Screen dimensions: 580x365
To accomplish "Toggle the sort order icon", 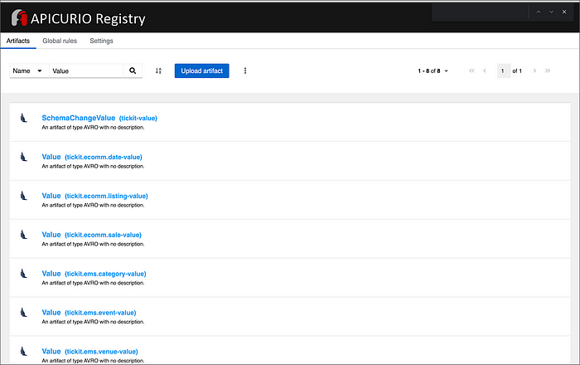I will [x=158, y=71].
